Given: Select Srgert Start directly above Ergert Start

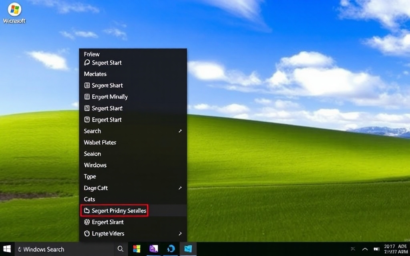Looking at the screenshot, I should (x=133, y=108).
